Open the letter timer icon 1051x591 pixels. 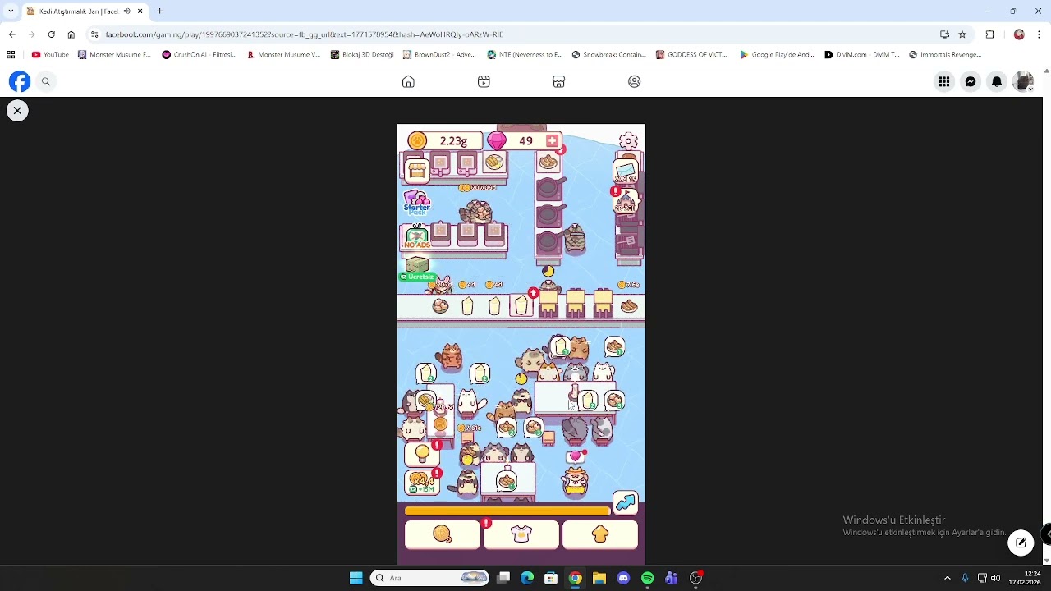tap(625, 171)
